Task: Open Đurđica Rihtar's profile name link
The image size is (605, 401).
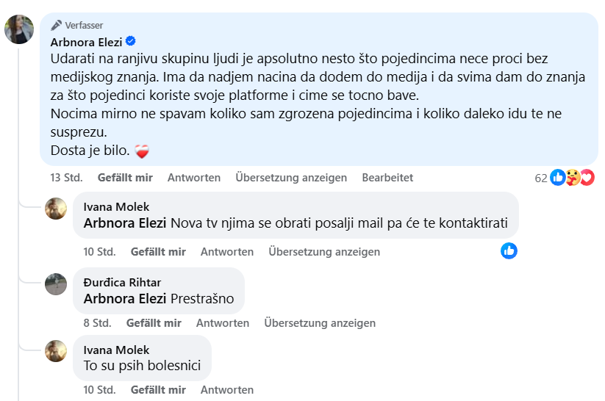Action: coord(122,283)
